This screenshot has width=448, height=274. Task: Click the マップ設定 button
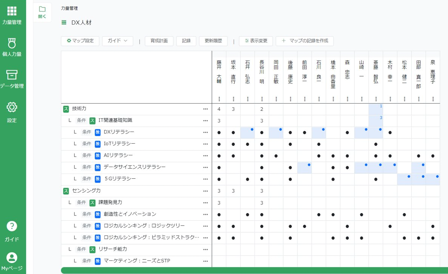80,41
